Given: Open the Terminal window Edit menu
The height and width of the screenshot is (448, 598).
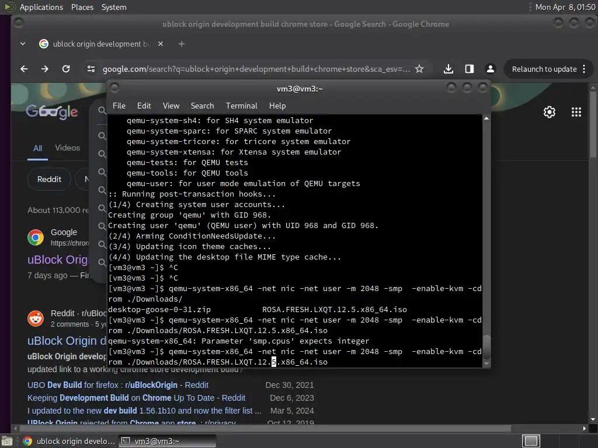Looking at the screenshot, I should point(144,106).
